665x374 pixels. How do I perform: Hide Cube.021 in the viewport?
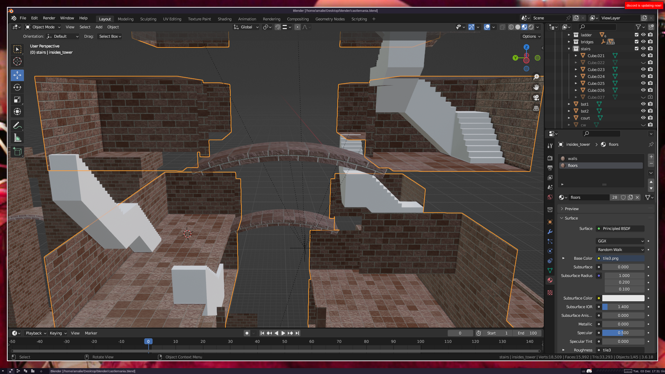643,55
